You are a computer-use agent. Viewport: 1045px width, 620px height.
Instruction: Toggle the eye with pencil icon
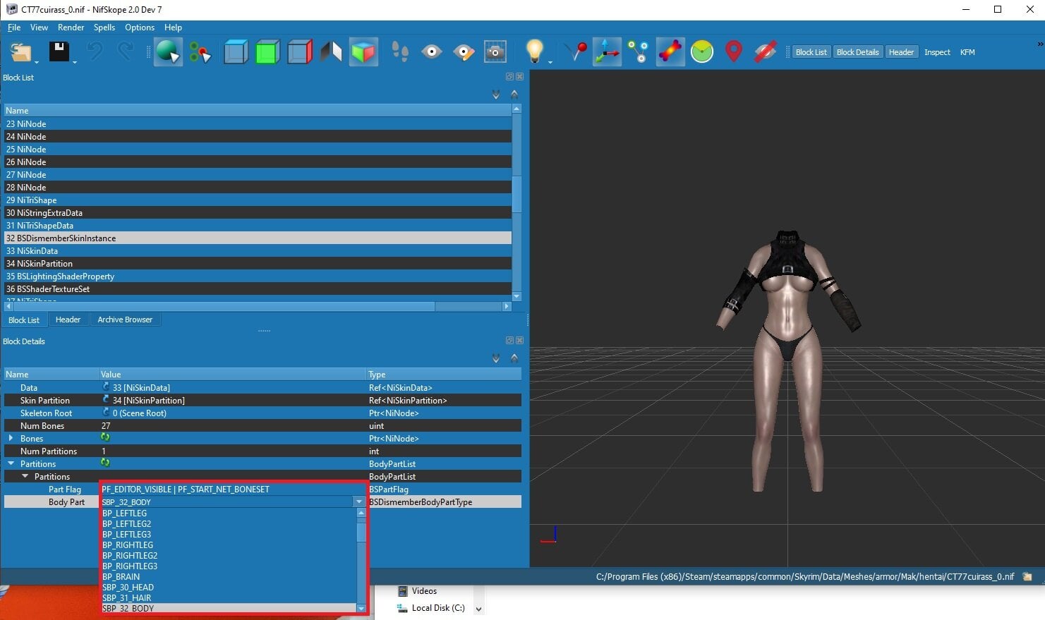[464, 52]
